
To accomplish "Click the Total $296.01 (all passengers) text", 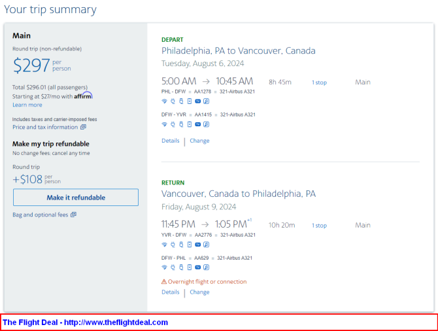I will [50, 87].
